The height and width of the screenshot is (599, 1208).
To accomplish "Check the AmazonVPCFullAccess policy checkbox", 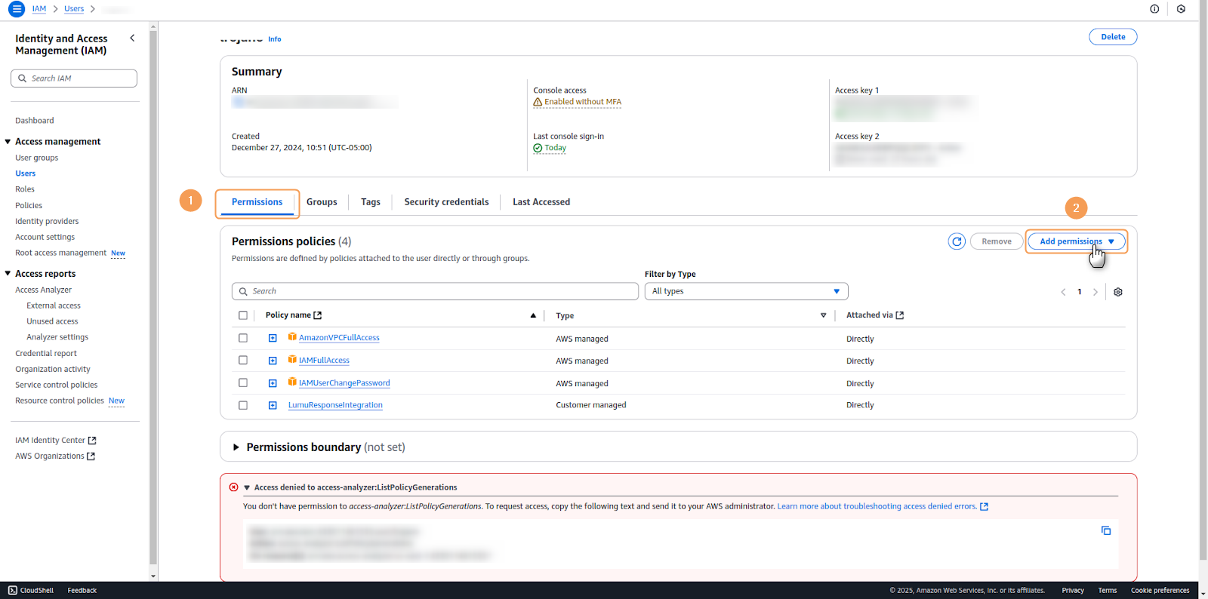I will pos(243,338).
